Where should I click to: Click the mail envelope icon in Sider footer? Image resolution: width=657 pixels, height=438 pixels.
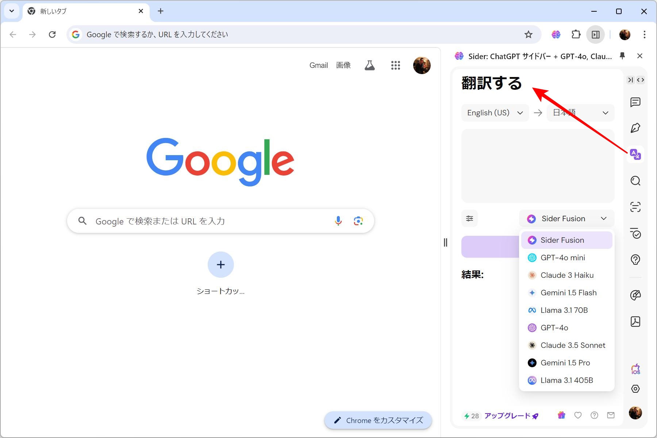coord(611,415)
